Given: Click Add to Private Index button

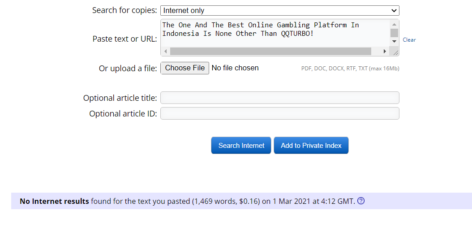Looking at the screenshot, I should point(311,146).
